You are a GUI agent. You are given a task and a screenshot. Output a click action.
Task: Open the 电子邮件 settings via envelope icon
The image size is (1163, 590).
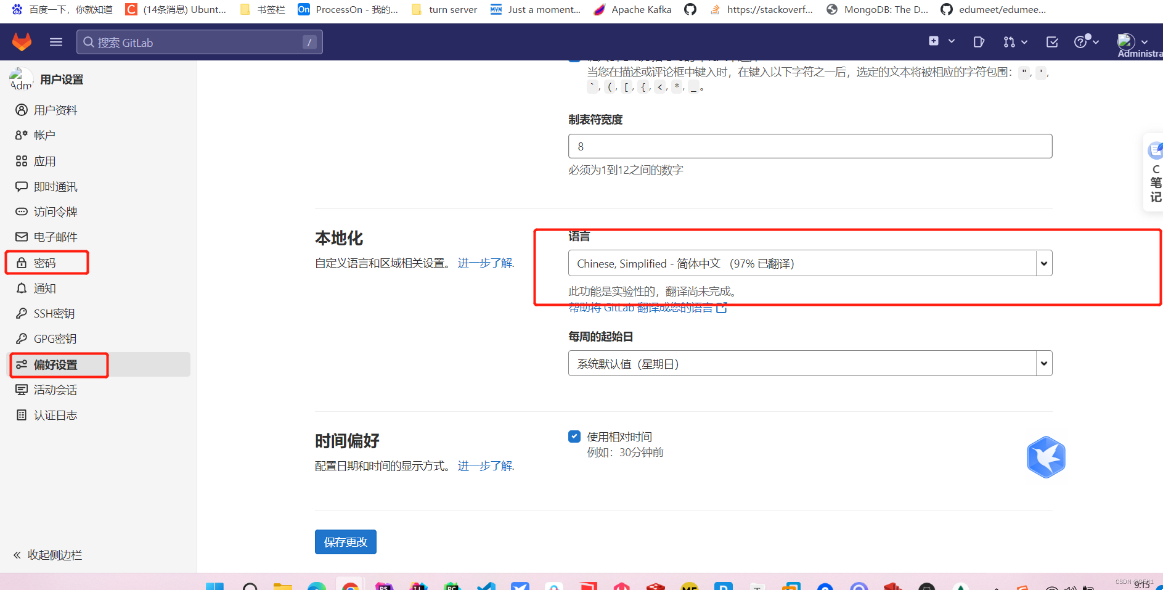point(21,237)
